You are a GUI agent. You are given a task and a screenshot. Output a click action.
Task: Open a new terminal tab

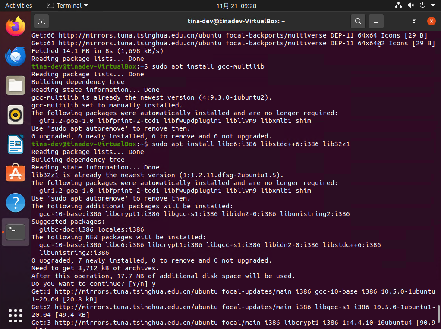(41, 21)
